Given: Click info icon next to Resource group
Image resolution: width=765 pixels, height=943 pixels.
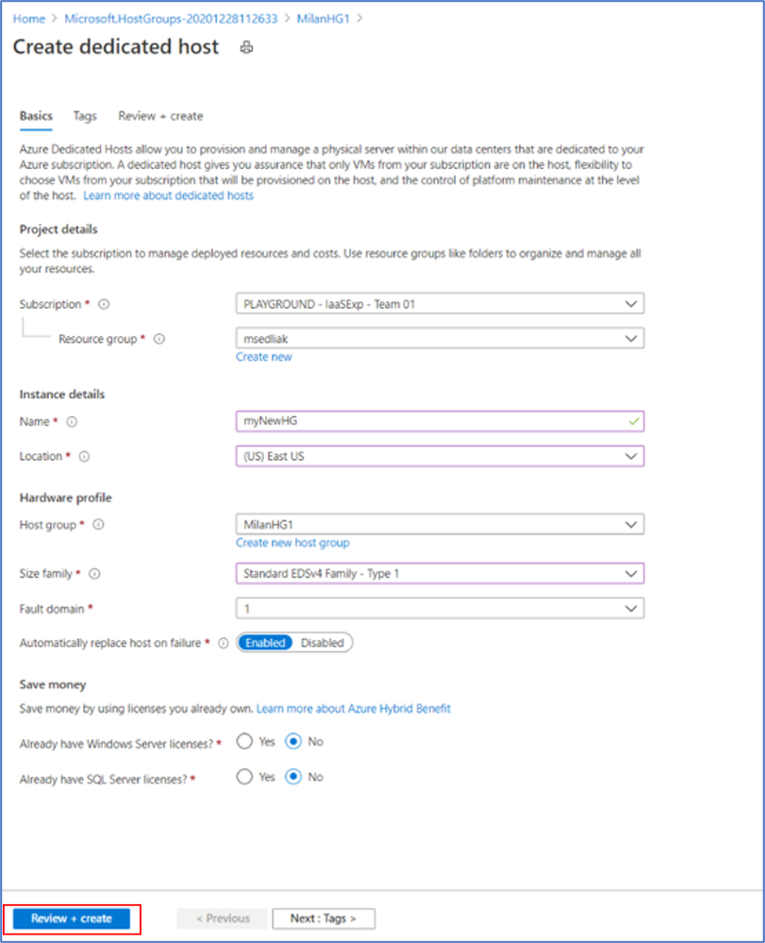Looking at the screenshot, I should (159, 339).
